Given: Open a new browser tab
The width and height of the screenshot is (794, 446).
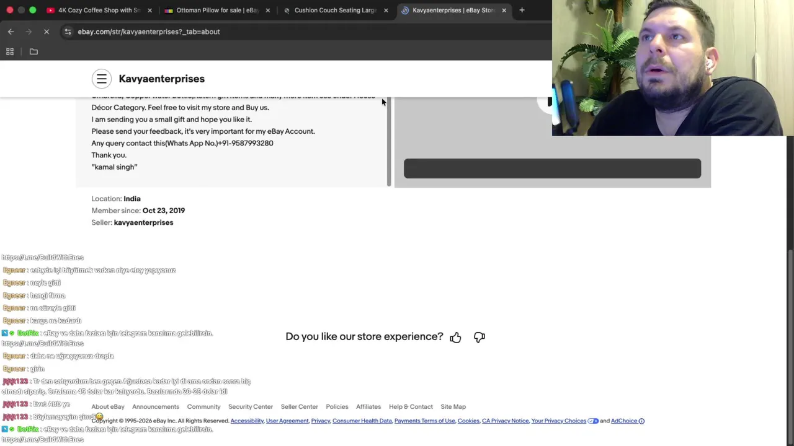Looking at the screenshot, I should click(x=522, y=10).
